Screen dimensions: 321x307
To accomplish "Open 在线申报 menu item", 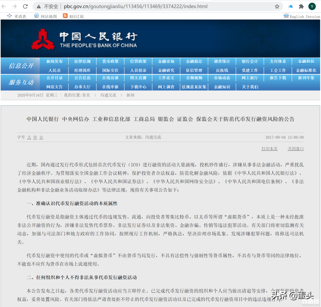I will point(110,87).
